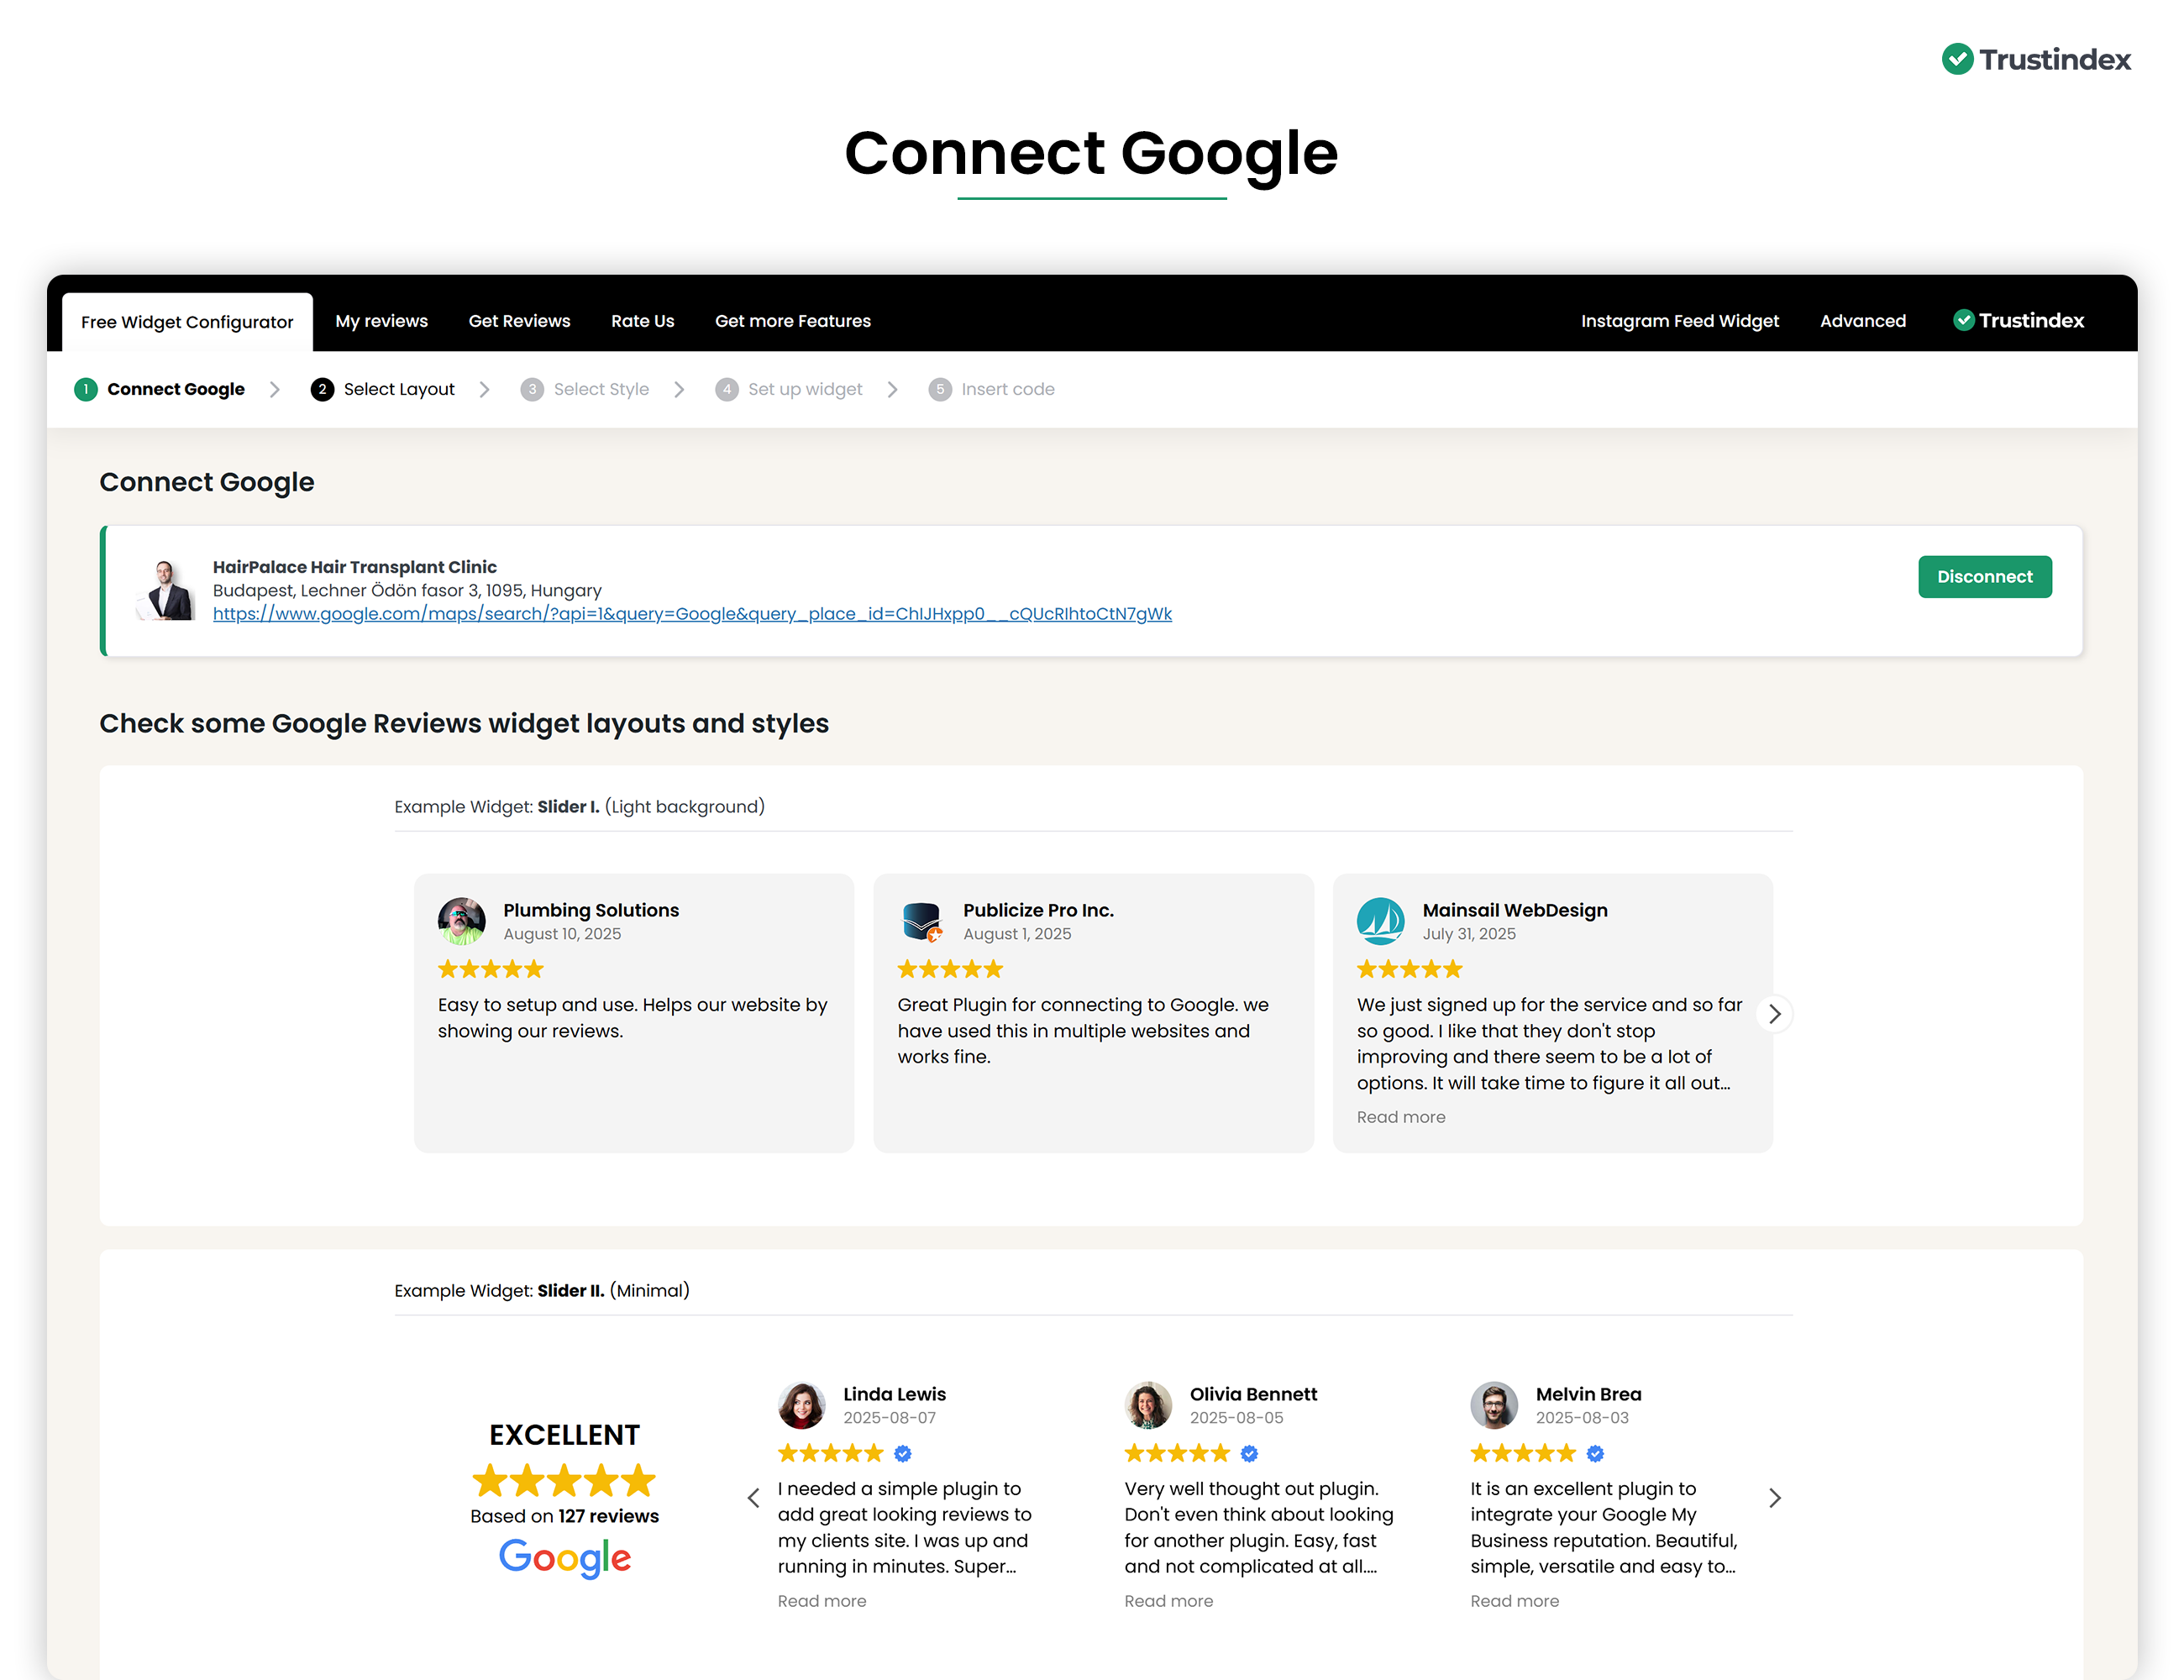Click the Mainsail WebDesign sailboat avatar
Viewport: 2184px width, 1680px height.
(1380, 921)
